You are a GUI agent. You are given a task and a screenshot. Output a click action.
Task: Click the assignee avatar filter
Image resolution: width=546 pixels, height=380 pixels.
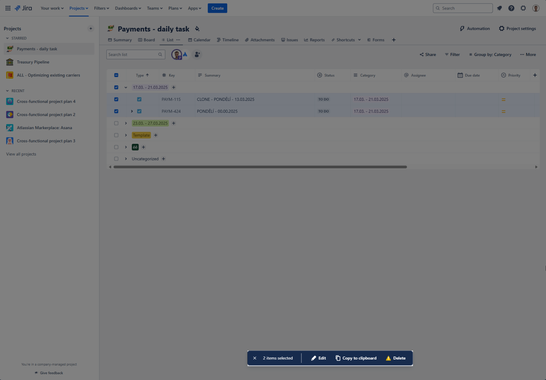point(177,54)
